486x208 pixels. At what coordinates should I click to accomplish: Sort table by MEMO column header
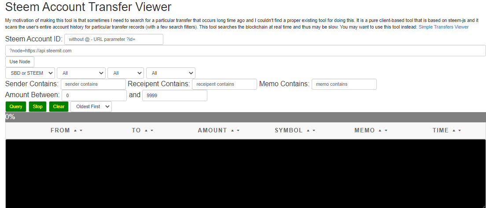coord(371,130)
